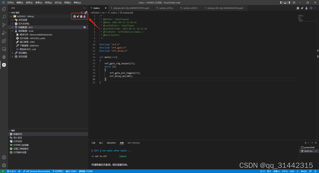319x173 pixels.
Task: Click 新建项目 in operations list
Action: [18, 134]
